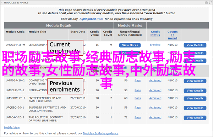Click the overall mark 53
The image size is (213, 137).
(x=126, y=90)
